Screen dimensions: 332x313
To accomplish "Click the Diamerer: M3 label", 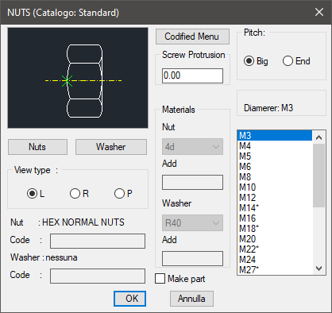I will (268, 108).
